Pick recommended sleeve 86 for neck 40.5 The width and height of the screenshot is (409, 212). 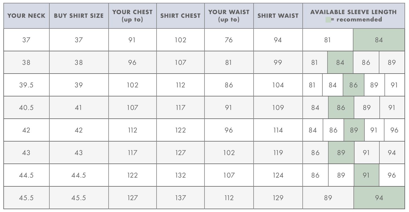[x=341, y=107]
